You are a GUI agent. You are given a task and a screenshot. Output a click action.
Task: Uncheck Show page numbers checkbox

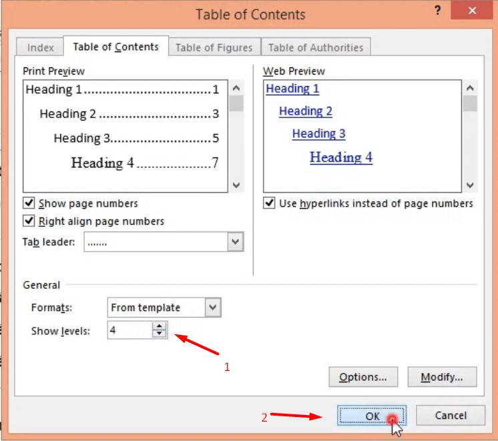pos(29,203)
